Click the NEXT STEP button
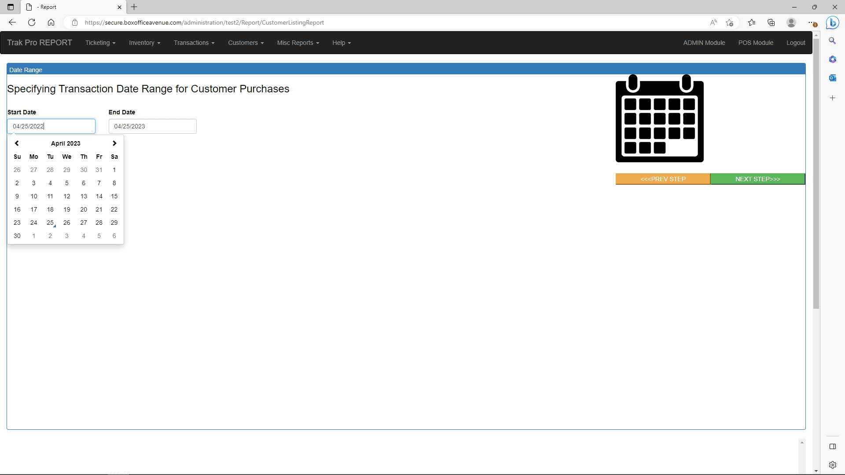 [757, 179]
